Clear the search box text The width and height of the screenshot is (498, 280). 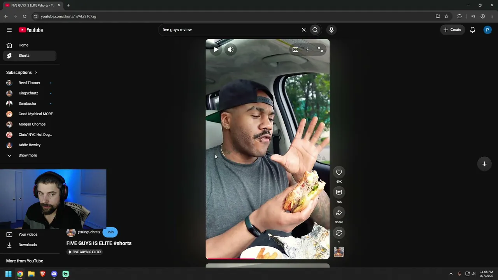[304, 30]
